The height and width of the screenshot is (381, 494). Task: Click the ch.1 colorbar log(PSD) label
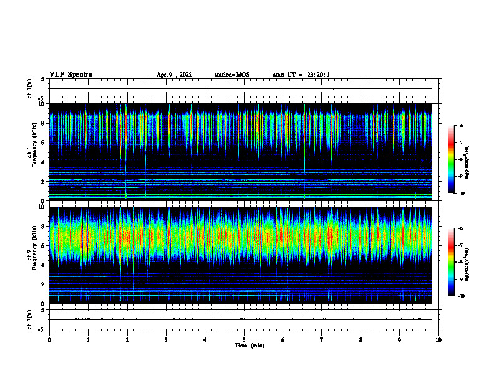click(467, 162)
